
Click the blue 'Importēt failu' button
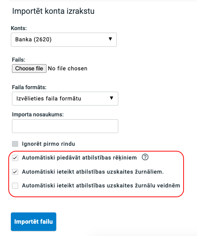(34, 222)
